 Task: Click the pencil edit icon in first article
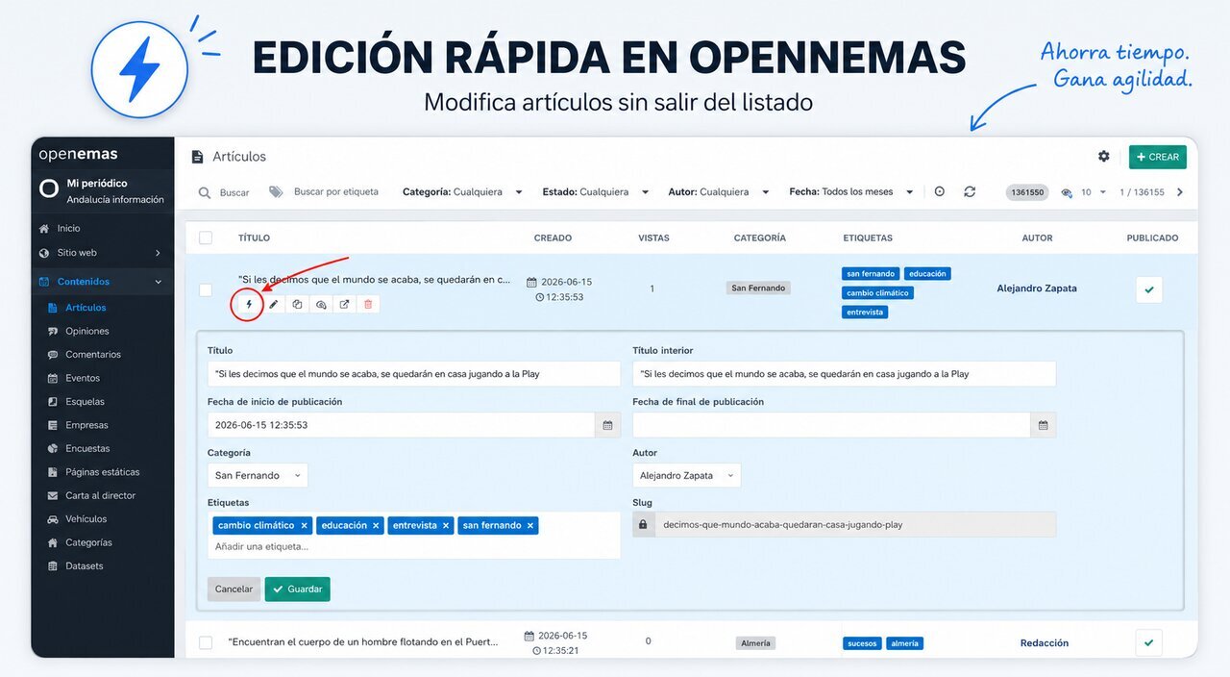(x=273, y=304)
